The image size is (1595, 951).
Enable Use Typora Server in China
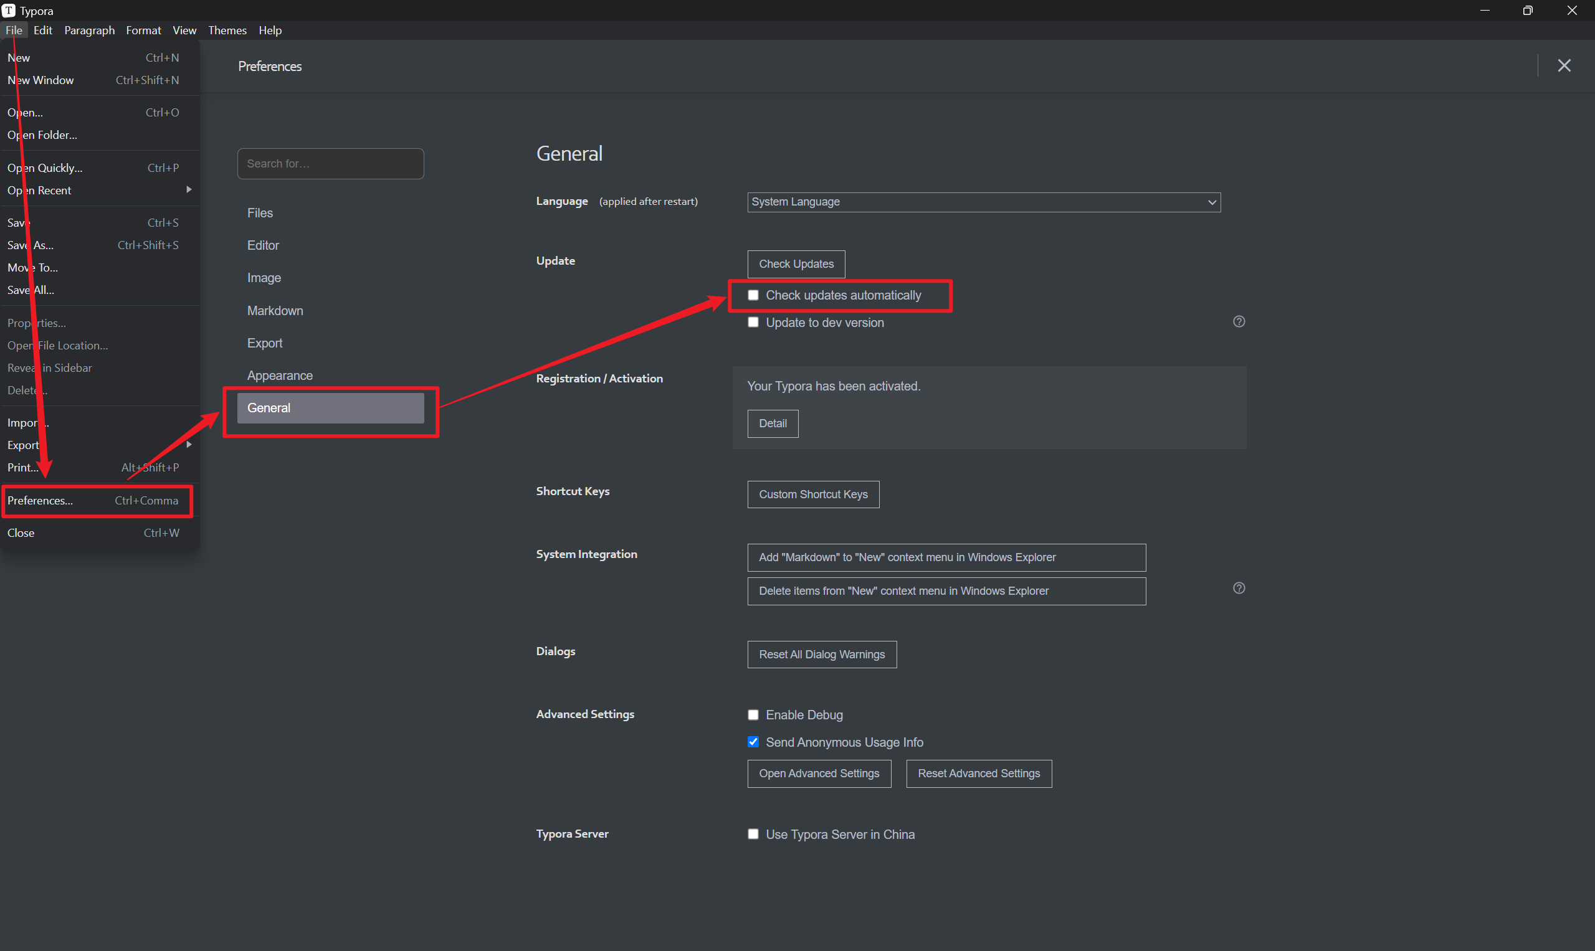[x=753, y=835]
